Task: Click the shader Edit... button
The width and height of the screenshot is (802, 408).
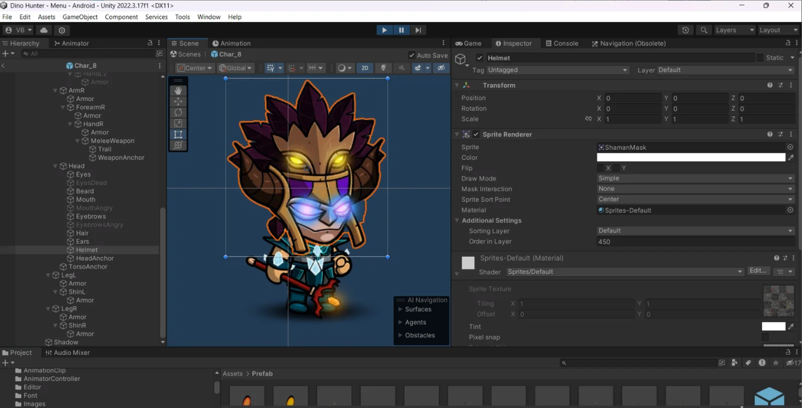Action: click(x=757, y=271)
